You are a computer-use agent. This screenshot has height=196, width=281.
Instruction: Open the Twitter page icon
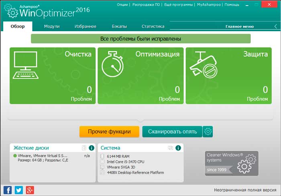(x=18, y=190)
